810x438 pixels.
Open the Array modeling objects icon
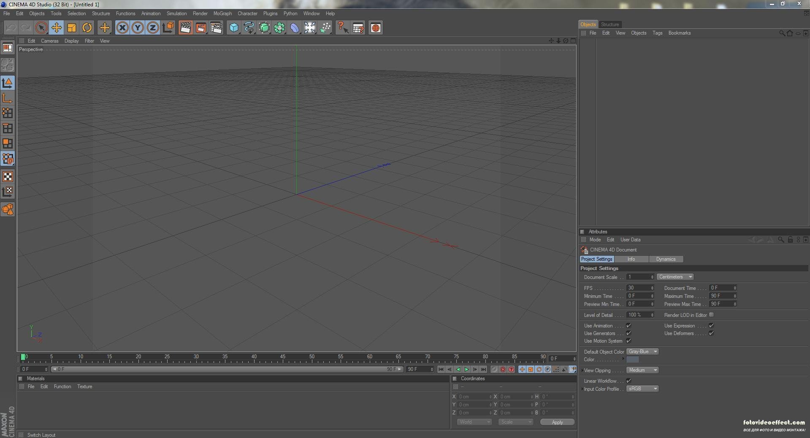point(279,28)
